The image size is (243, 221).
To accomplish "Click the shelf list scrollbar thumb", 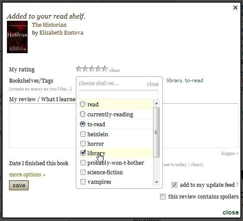I will (156, 132).
